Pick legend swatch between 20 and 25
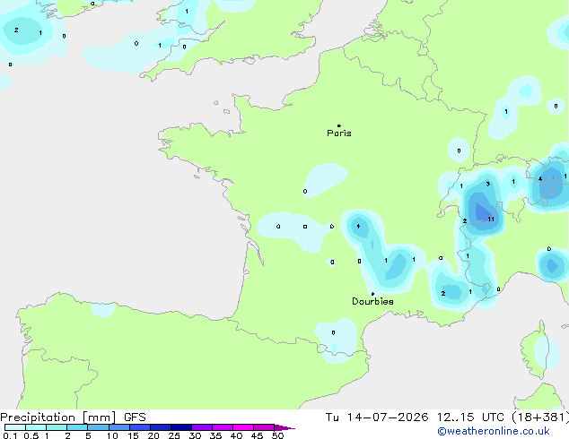 161,427
